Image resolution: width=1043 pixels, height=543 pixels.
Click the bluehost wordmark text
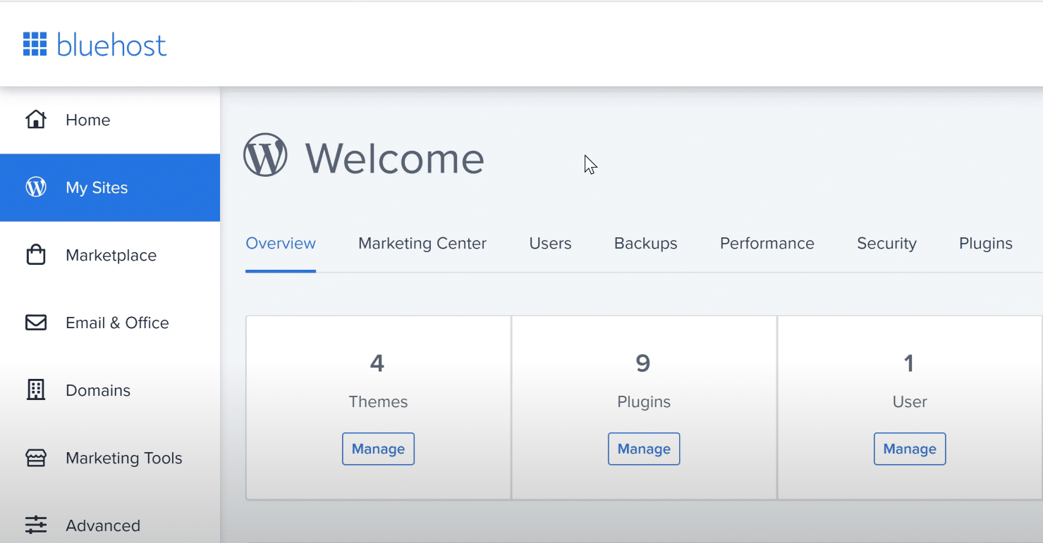tap(111, 44)
